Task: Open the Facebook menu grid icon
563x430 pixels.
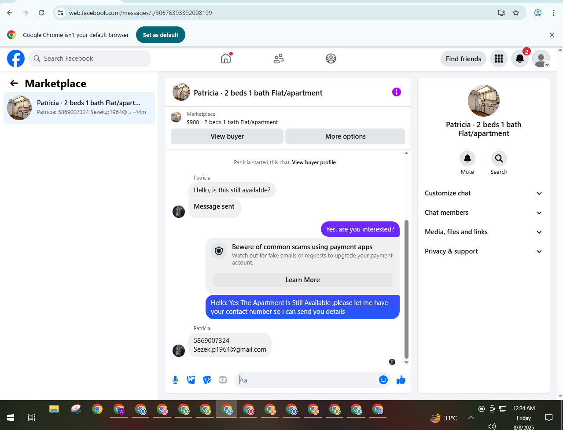Action: coord(499,59)
